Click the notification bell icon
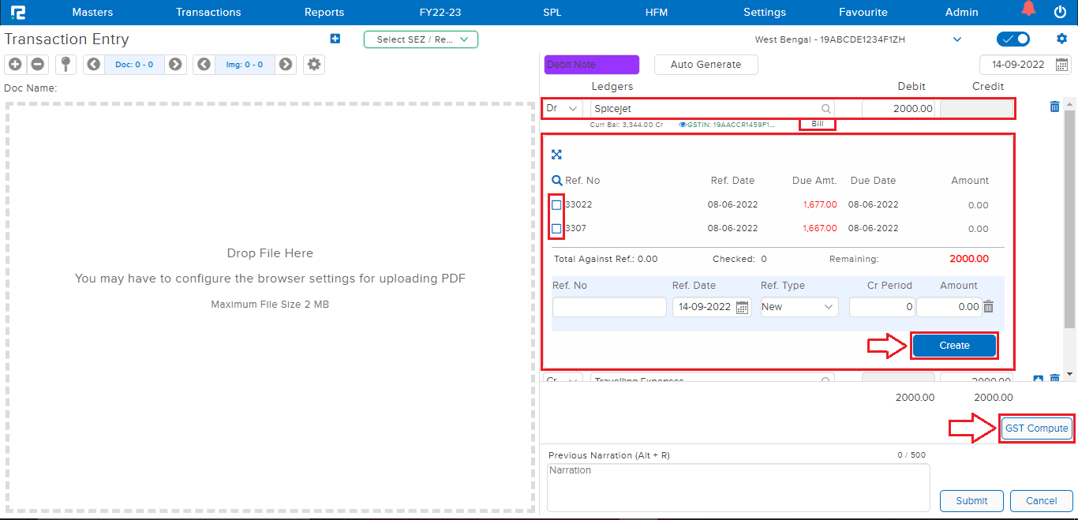 click(1027, 10)
